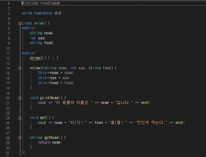
Task: Click 'this->name = name;' statement
Action: click(56, 73)
